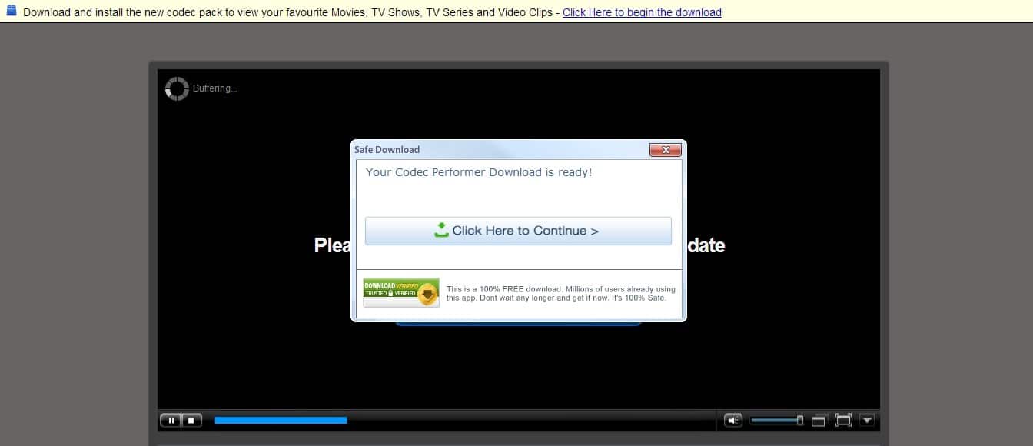Viewport: 1033px width, 446px height.
Task: Select the 'Your Codec Performer Download is ready!' text
Action: pyautogui.click(x=479, y=172)
